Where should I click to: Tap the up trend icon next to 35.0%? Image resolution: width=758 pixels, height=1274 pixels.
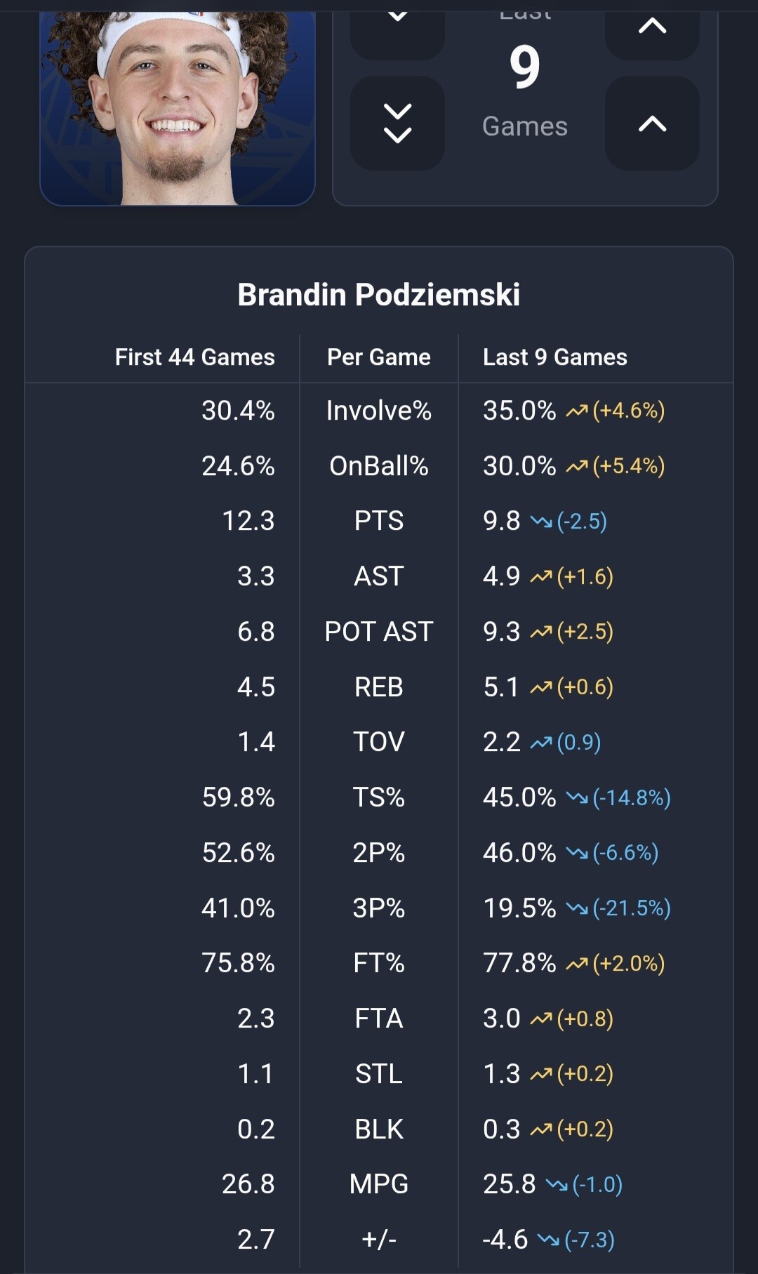(x=577, y=411)
